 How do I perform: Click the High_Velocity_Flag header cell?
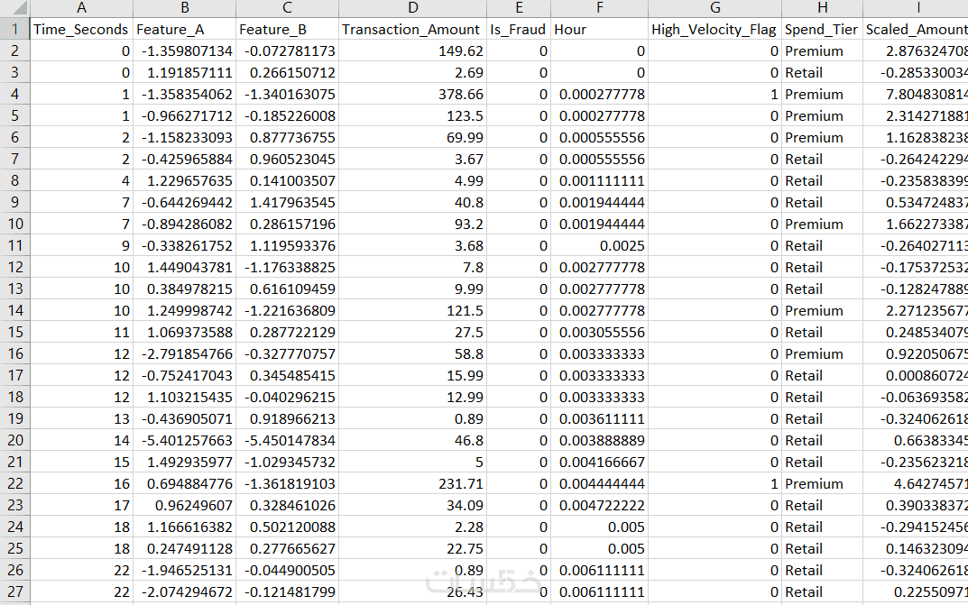(x=714, y=29)
